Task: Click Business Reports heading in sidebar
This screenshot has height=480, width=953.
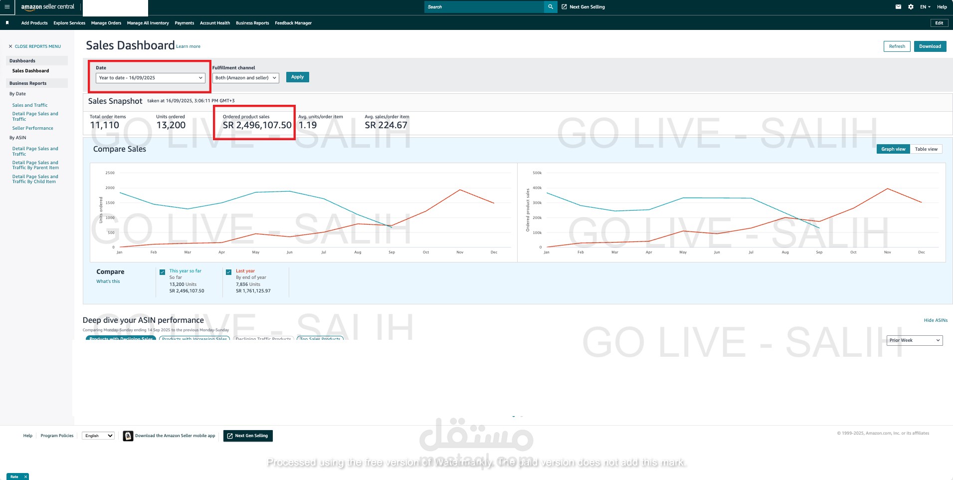Action: (28, 83)
